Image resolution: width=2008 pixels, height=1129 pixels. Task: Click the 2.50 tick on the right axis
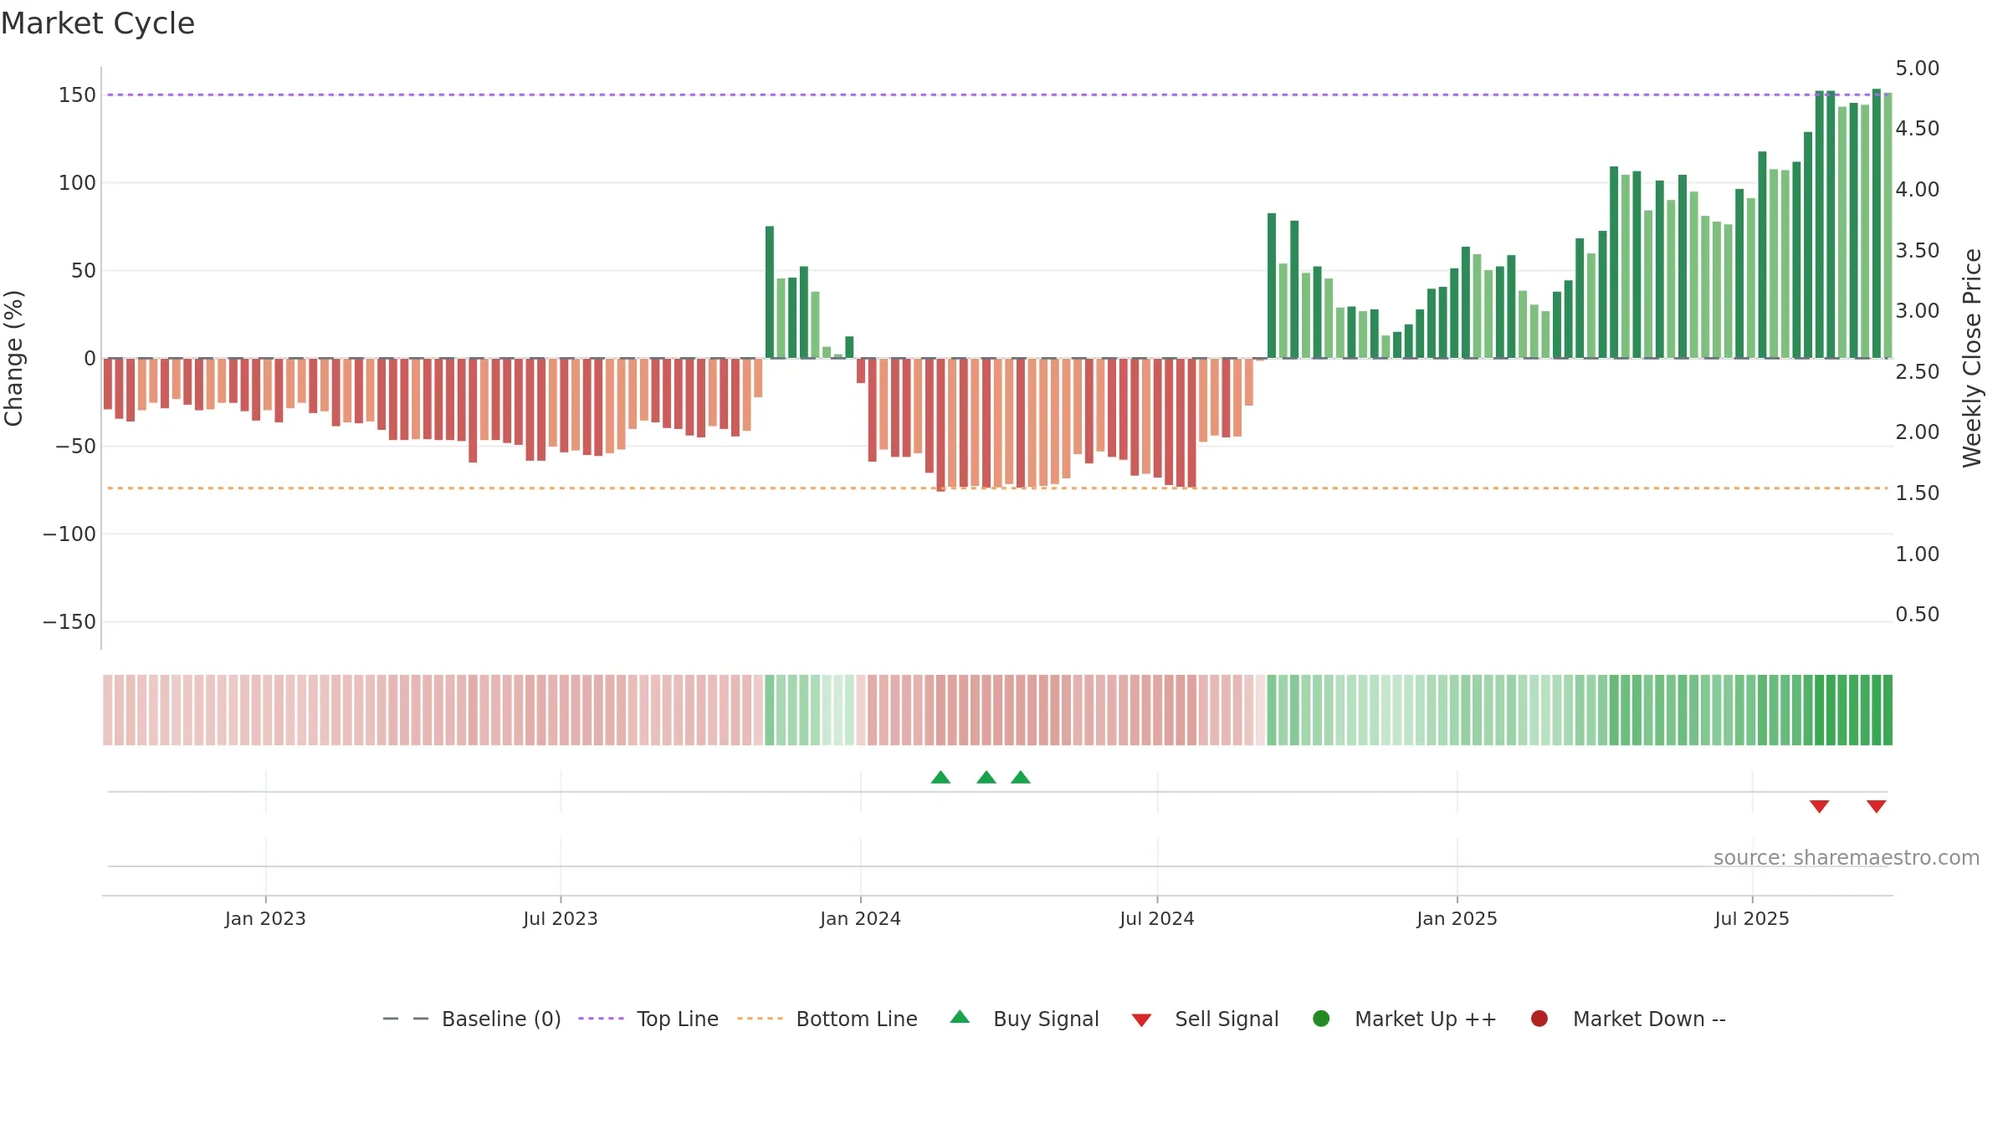tap(1918, 372)
